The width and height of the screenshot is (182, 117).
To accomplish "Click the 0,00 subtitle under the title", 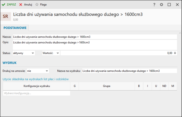I will click(16, 19).
